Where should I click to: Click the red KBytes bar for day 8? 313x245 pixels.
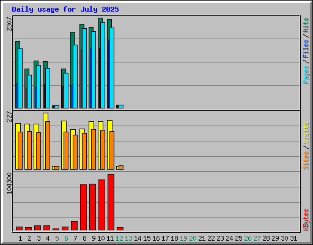[84, 207]
